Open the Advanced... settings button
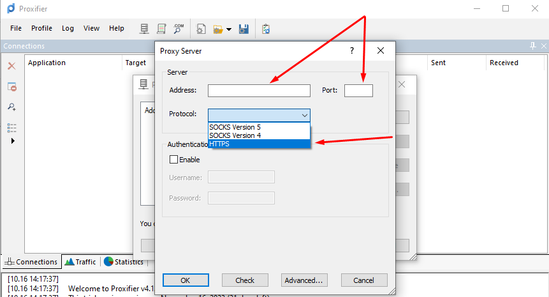The image size is (549, 297). 304,280
